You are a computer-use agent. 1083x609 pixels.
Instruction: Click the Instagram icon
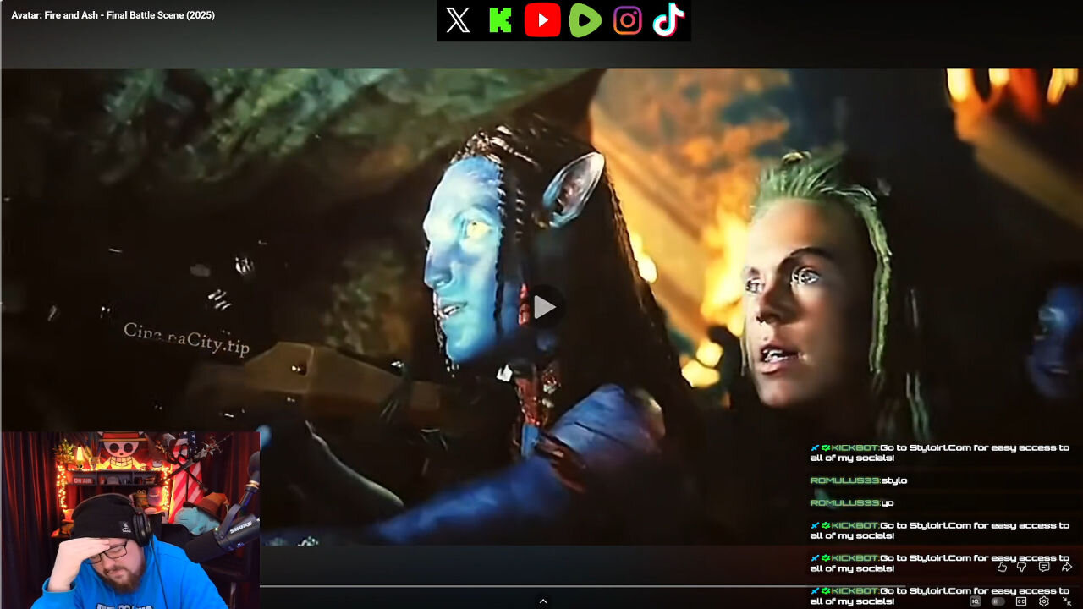point(627,20)
